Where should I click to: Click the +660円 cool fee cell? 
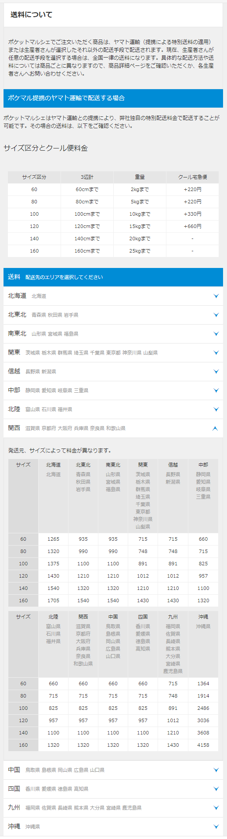click(192, 226)
